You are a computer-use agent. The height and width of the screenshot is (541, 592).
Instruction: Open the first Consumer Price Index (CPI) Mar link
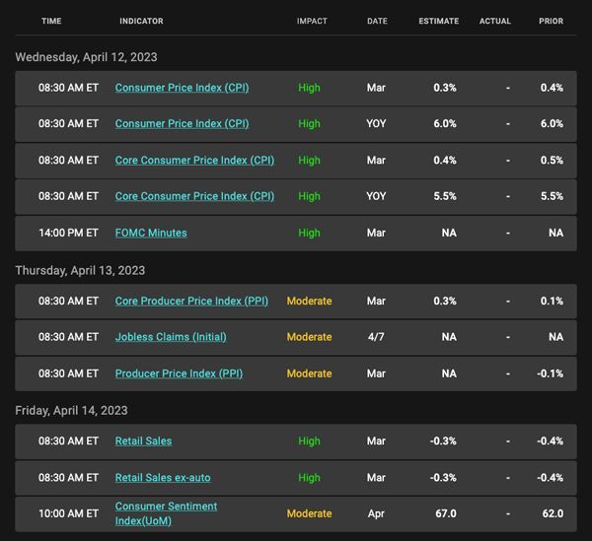(182, 88)
